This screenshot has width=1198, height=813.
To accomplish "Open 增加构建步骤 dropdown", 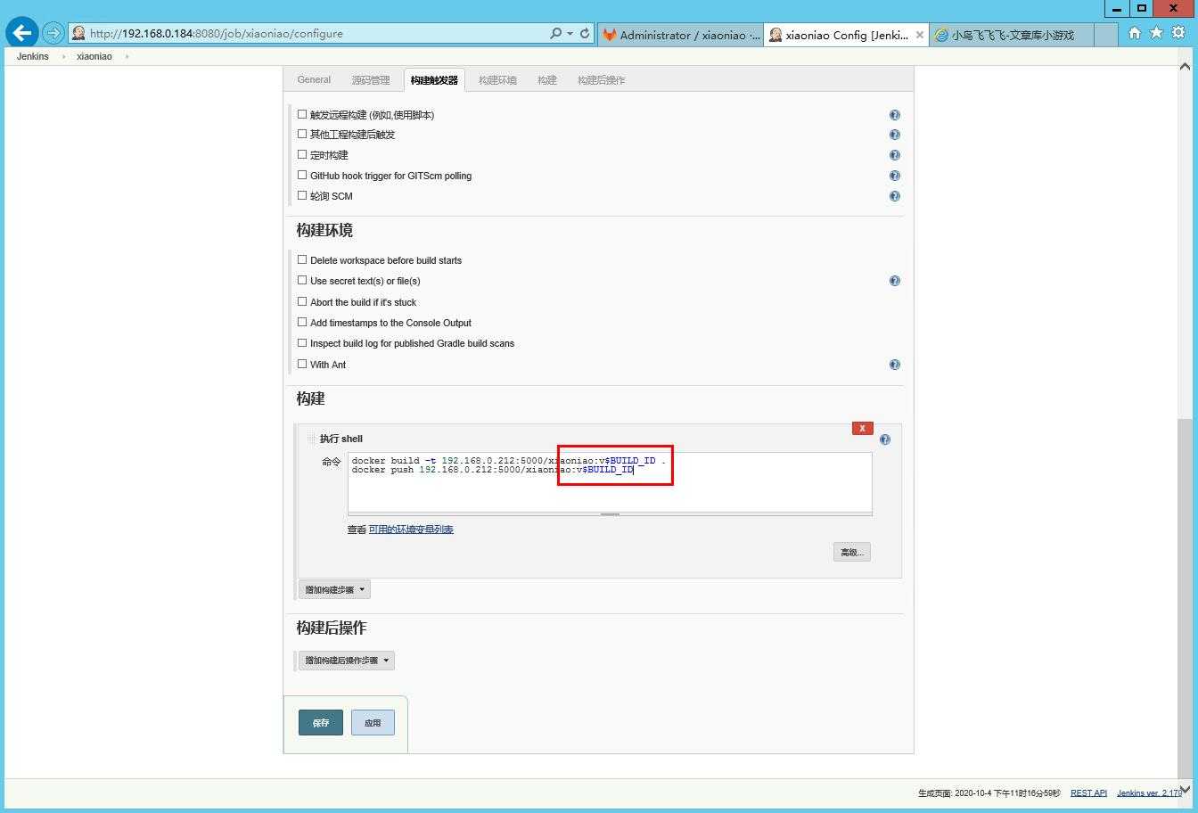I will pyautogui.click(x=334, y=589).
